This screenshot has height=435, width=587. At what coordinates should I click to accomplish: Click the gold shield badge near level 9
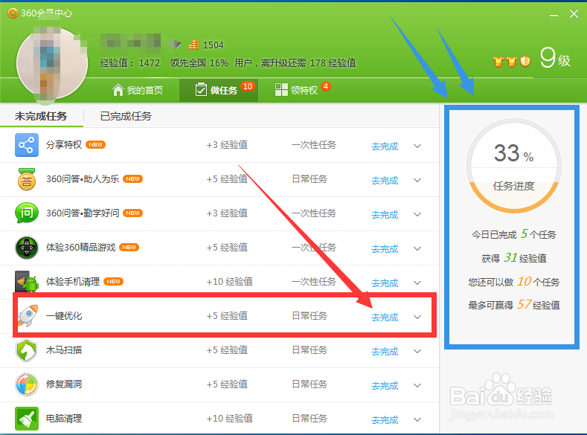(525, 61)
